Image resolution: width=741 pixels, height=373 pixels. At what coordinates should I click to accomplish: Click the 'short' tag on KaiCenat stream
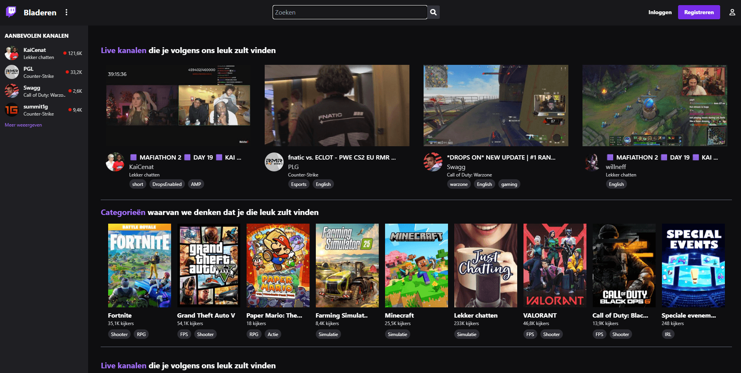click(x=138, y=184)
